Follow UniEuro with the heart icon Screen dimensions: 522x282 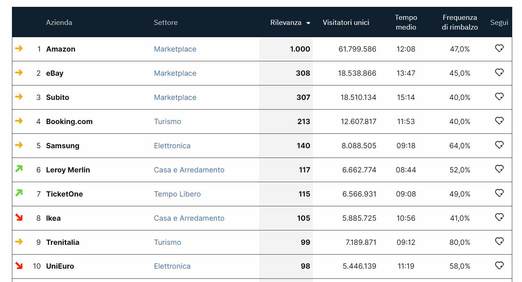pos(499,266)
